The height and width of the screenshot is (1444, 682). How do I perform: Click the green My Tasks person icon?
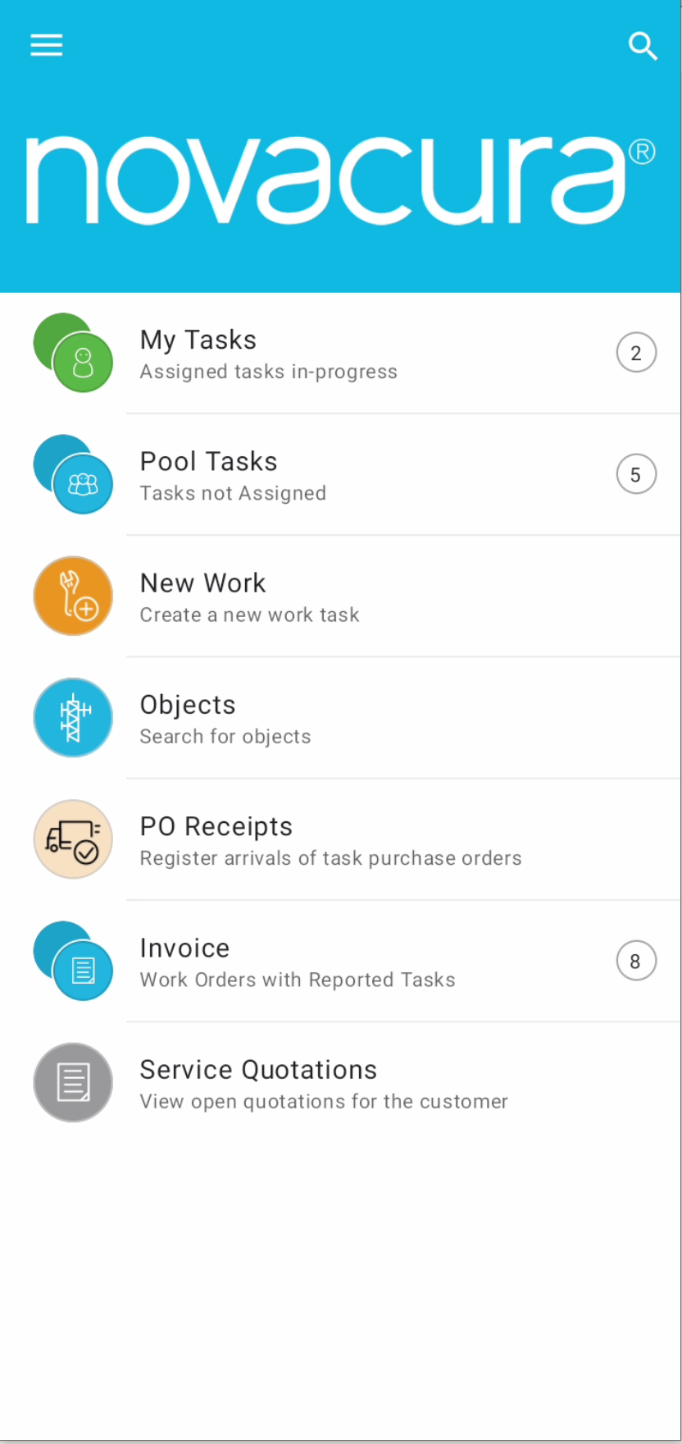81,362
